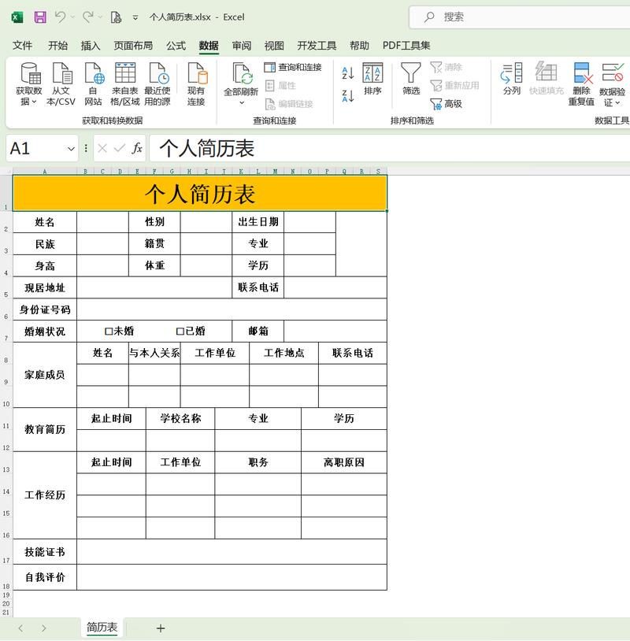
Task: Expand the 全部刷新 dropdown arrow
Action: pyautogui.click(x=242, y=102)
